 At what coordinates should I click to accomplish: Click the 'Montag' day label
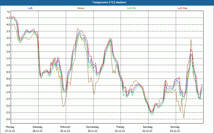pyautogui.click(x=10, y=127)
